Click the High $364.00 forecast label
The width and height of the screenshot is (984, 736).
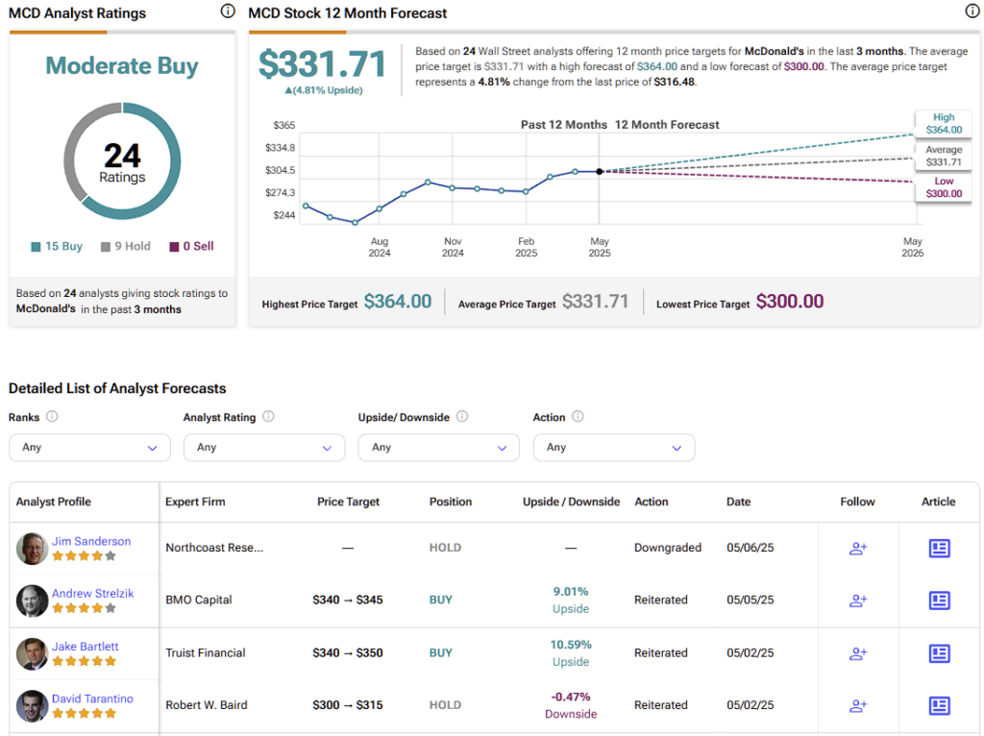pos(944,124)
